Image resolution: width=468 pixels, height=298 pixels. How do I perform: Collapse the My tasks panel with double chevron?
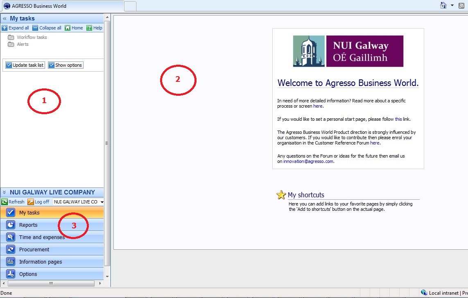click(x=5, y=18)
